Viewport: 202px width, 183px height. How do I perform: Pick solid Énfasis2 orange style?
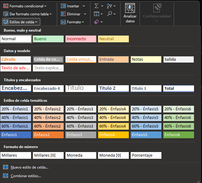tap(48, 135)
